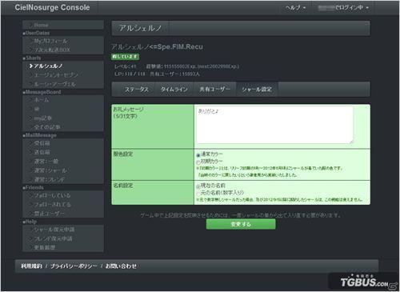The image size is (400, 292).
Task: Switch to the ステータス tab
Action: [x=137, y=90]
